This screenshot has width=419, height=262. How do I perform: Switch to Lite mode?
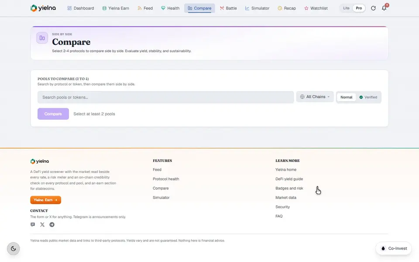346,8
